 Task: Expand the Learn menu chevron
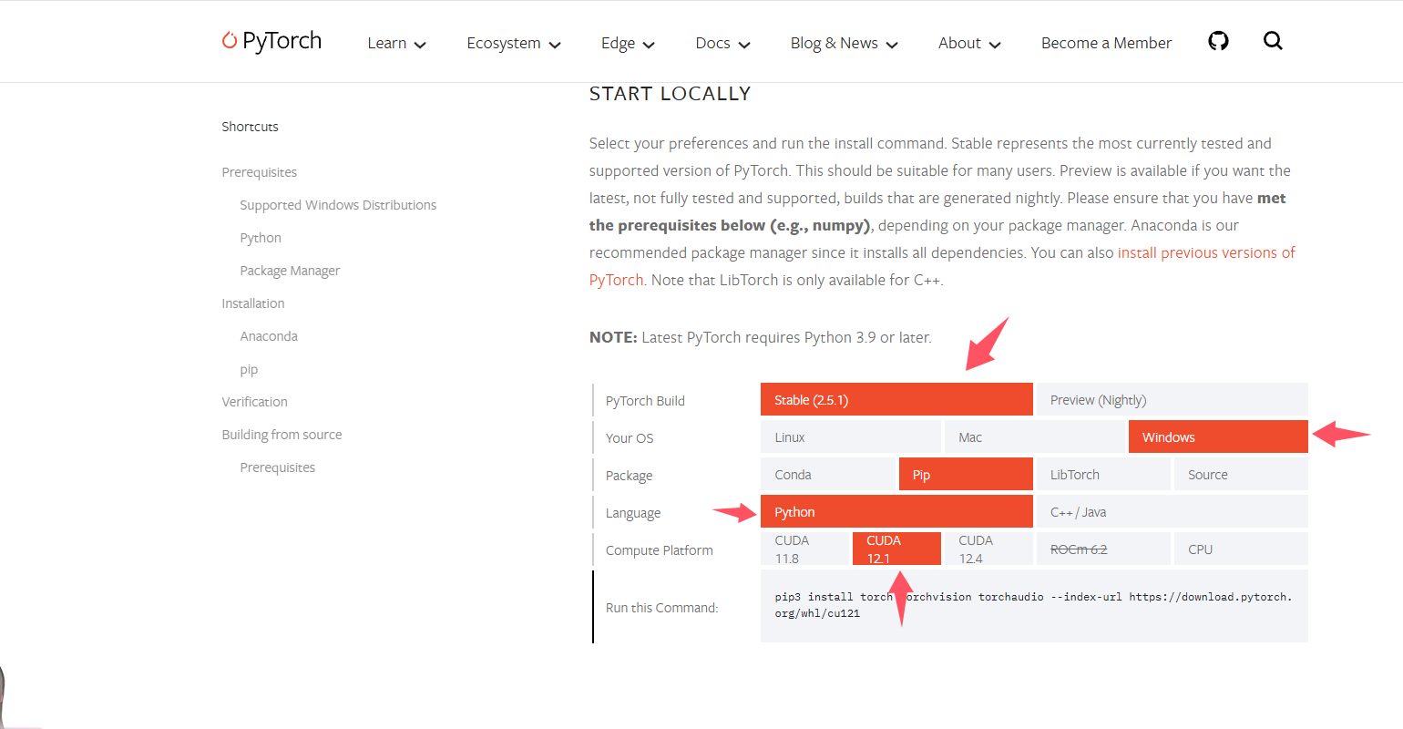click(x=420, y=45)
